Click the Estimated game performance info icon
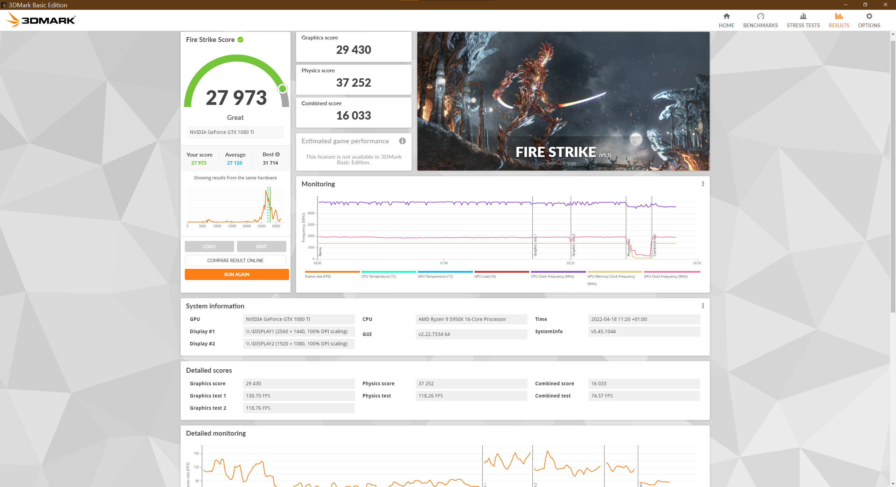This screenshot has width=896, height=487. tap(402, 141)
